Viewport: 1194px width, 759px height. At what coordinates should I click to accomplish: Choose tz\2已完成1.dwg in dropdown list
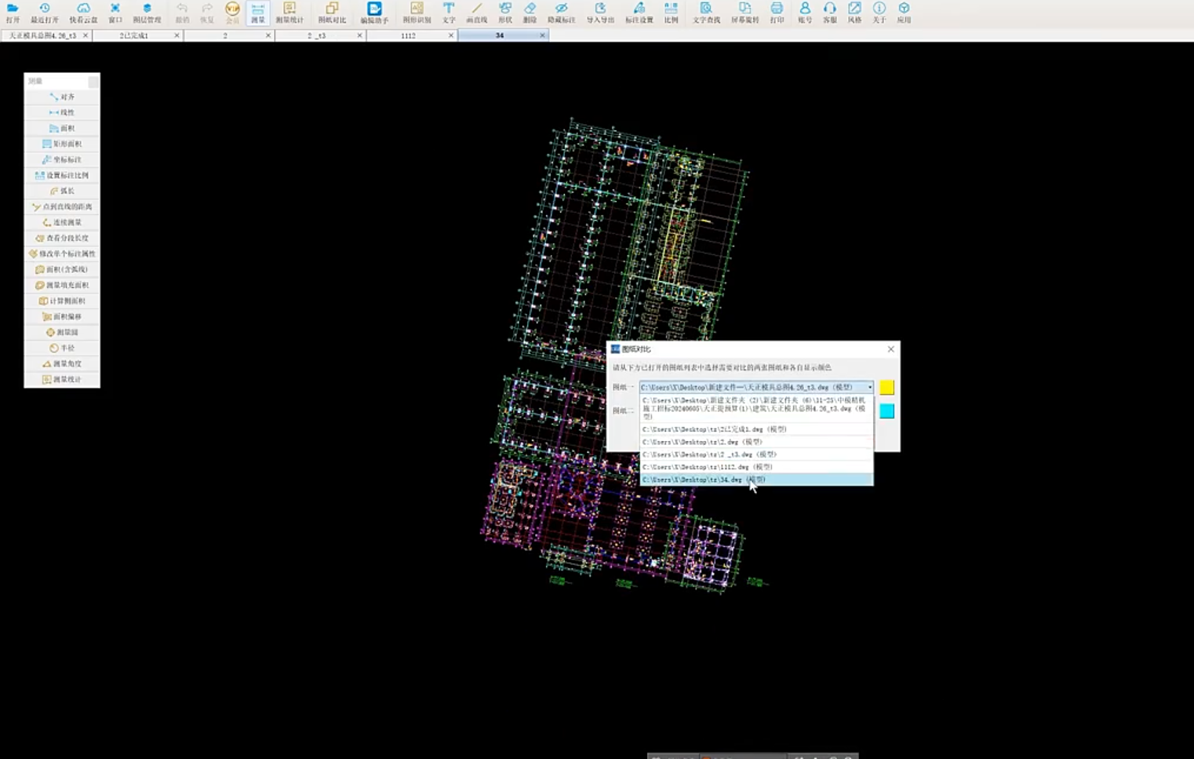[x=756, y=429]
